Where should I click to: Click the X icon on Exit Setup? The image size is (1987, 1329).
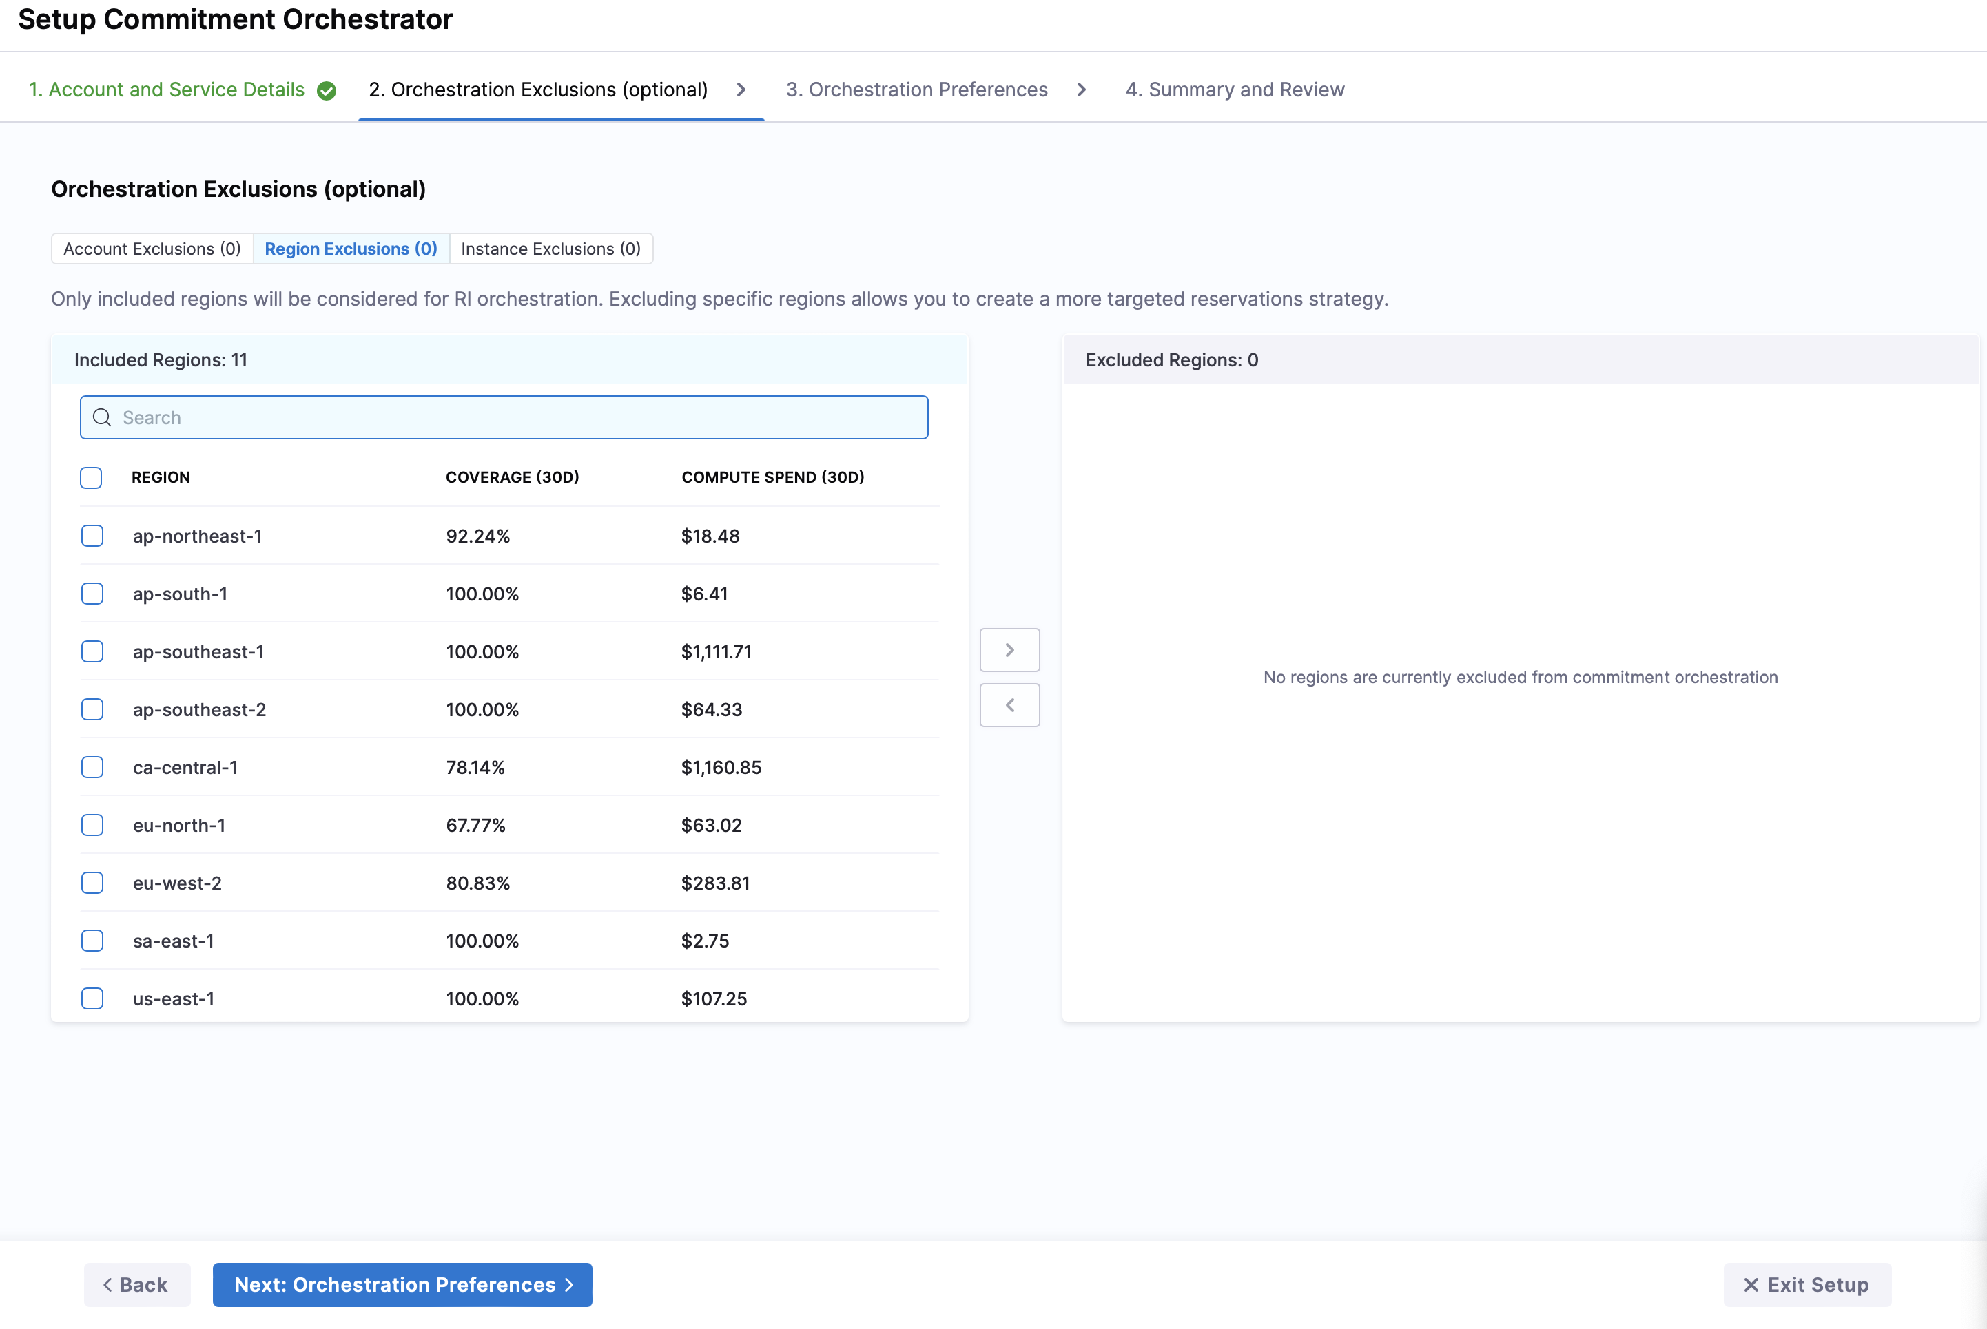(x=1751, y=1285)
